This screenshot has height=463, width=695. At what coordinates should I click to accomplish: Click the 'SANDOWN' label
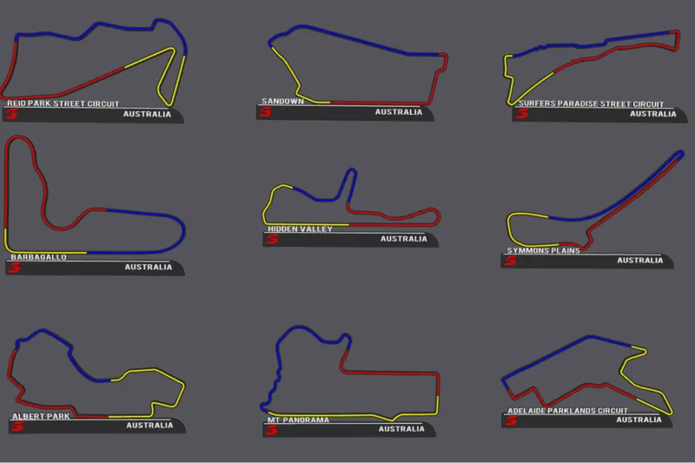pyautogui.click(x=283, y=102)
